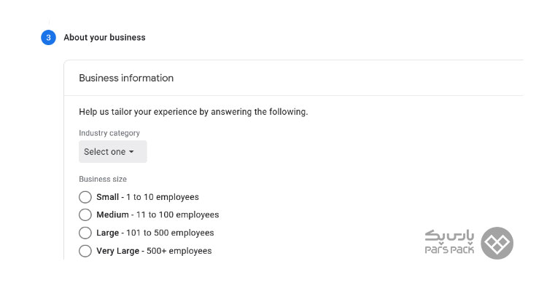This screenshot has height=293, width=547.
Task: Click the 'Business size' section label
Action: pyautogui.click(x=103, y=180)
